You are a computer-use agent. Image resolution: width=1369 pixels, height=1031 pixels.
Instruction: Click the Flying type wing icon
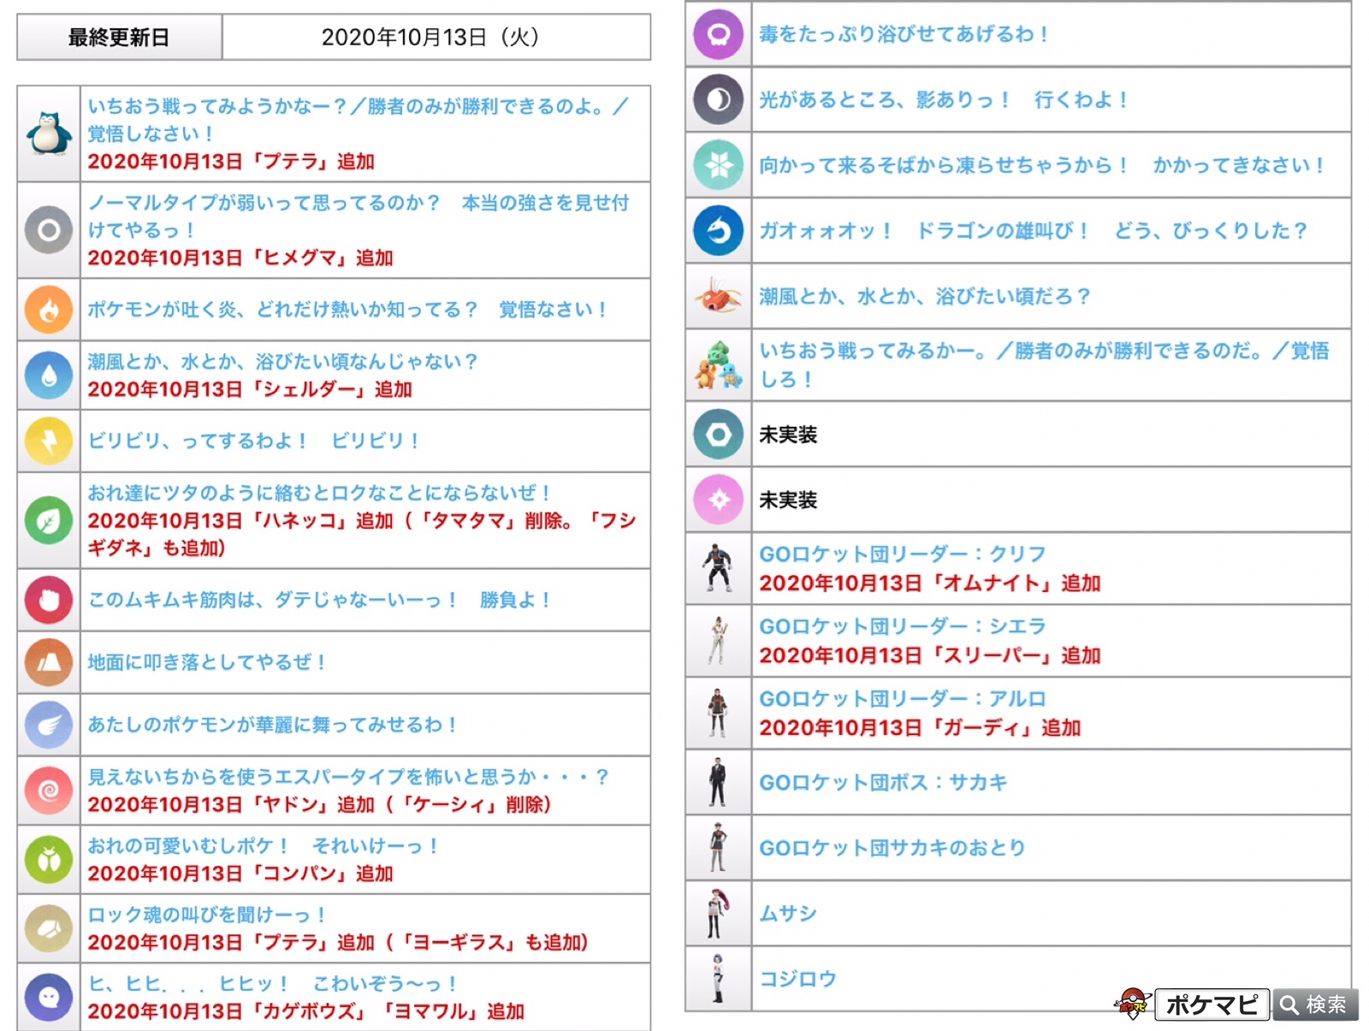click(49, 725)
